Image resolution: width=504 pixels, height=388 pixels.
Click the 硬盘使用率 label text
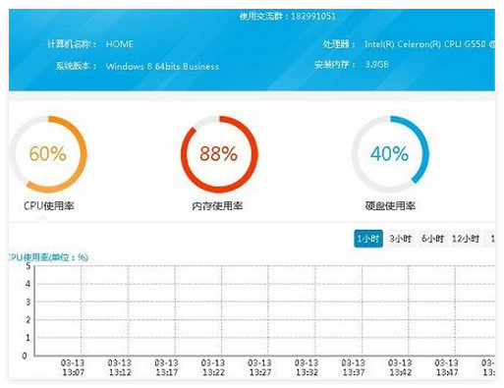point(390,205)
